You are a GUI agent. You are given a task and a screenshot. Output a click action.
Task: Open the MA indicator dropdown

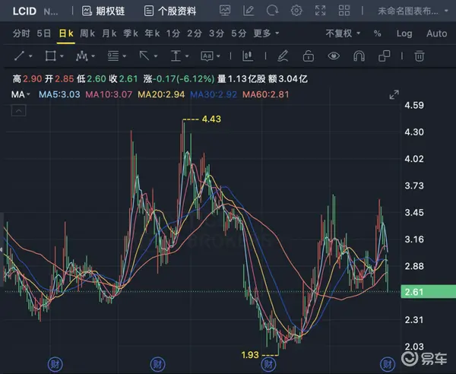[21, 94]
